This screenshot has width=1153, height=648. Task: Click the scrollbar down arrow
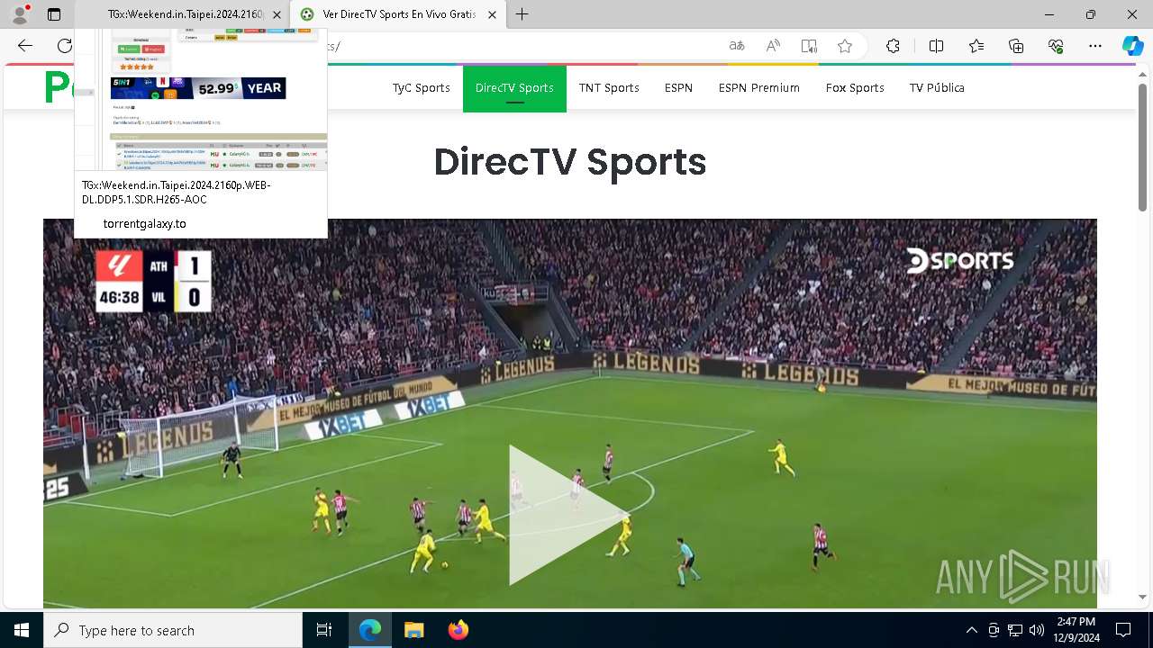1143,597
